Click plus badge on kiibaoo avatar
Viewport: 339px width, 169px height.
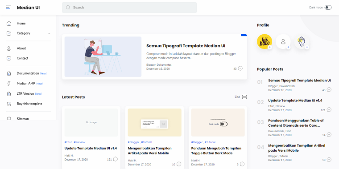[x=269, y=47]
